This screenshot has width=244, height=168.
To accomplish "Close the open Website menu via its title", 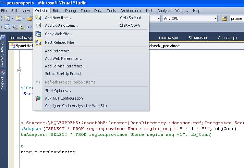I will pos(41,11).
